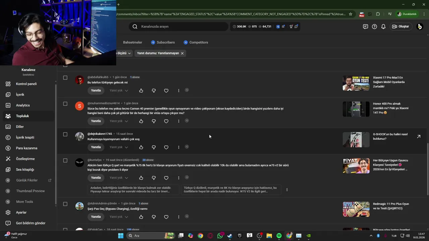Select the checkbox for the @dejnikakevn1745 comment
Viewport: 429px width, 241px height.
click(x=65, y=134)
